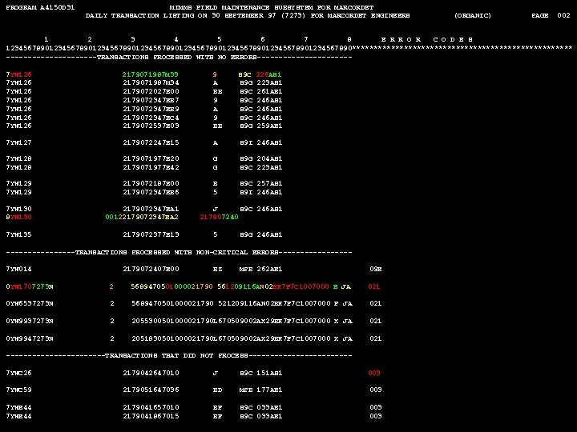Click the 'MIMMS FIELD MAINTENANCE SUBSYSTEM' title line

pos(272,7)
